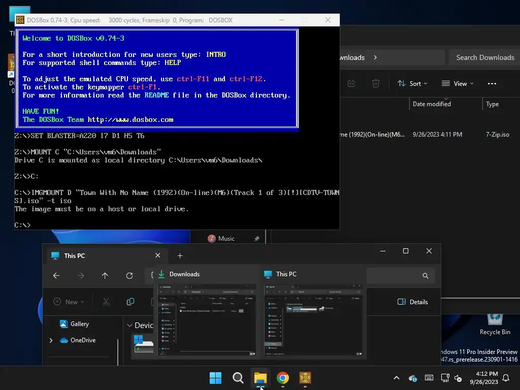The width and height of the screenshot is (520, 390).
Task: Click the search magnifier in This PC window
Action: pos(425,276)
